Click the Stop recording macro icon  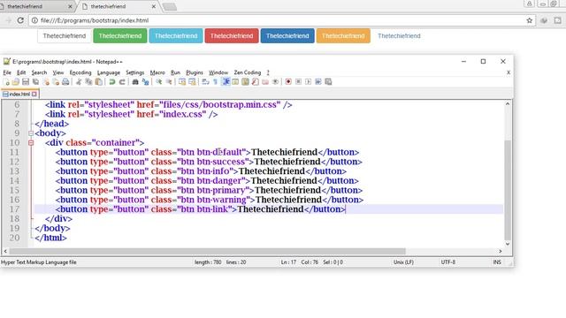(298, 82)
